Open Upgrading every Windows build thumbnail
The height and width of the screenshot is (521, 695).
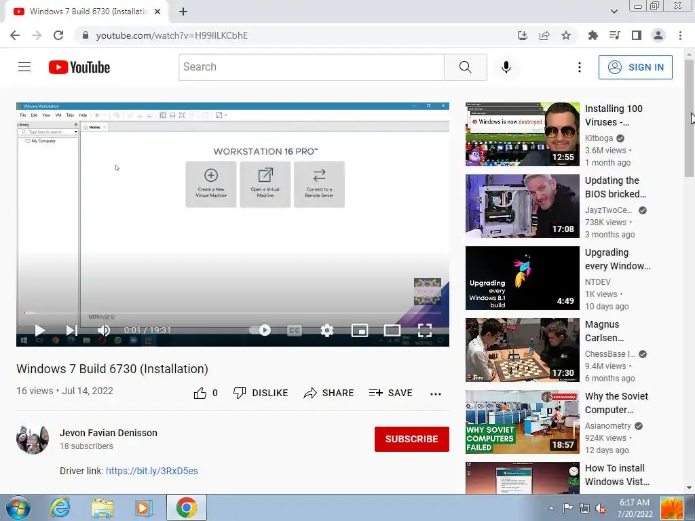click(x=522, y=277)
